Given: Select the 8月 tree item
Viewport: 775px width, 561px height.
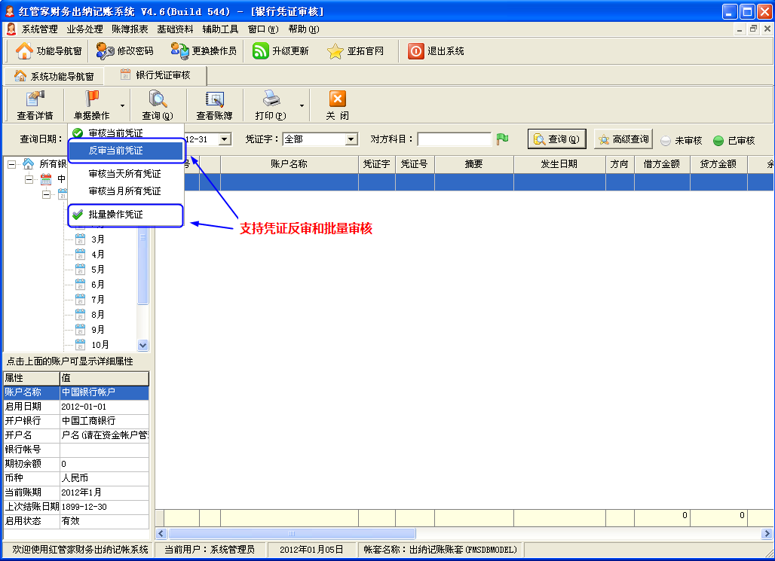Looking at the screenshot, I should [x=98, y=315].
